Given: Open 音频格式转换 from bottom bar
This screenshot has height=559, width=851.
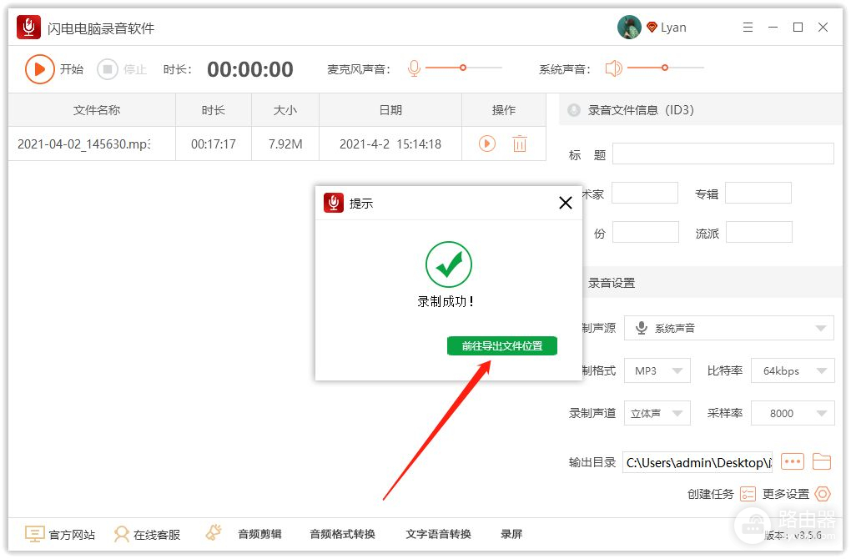Looking at the screenshot, I should (342, 534).
